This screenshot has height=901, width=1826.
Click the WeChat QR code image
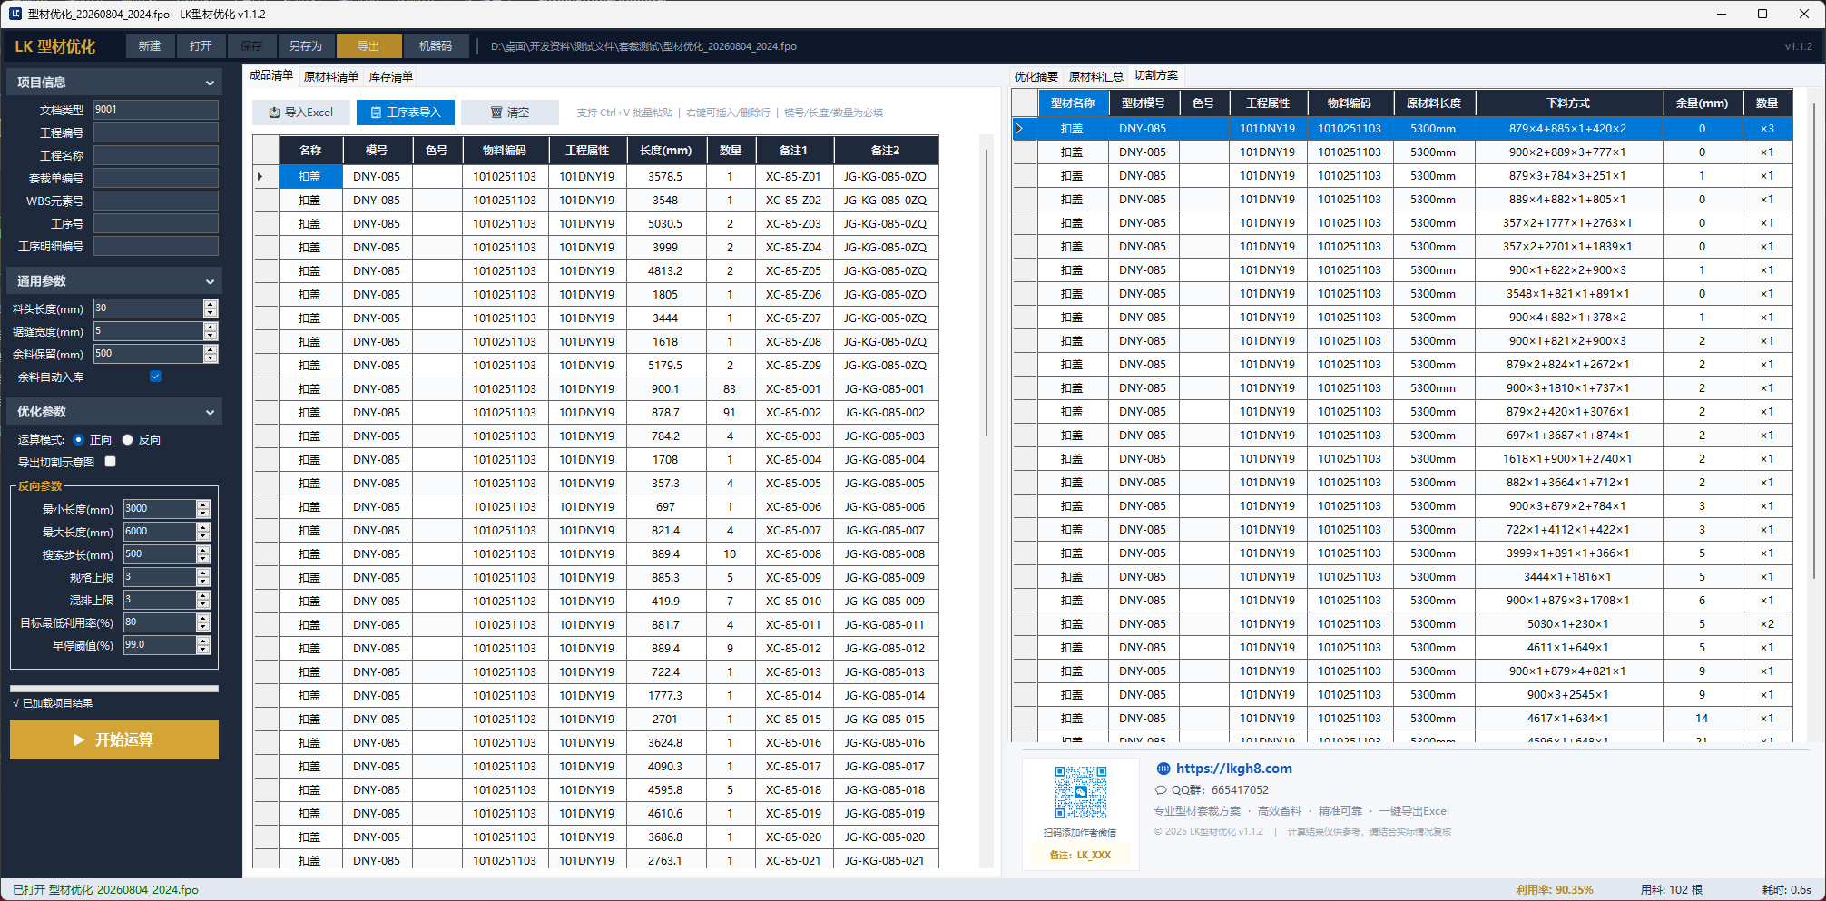pyautogui.click(x=1080, y=792)
